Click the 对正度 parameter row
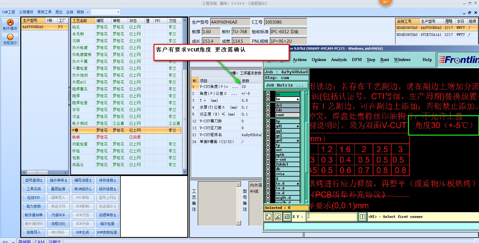The width and height of the screenshot is (479, 243). click(x=227, y=114)
